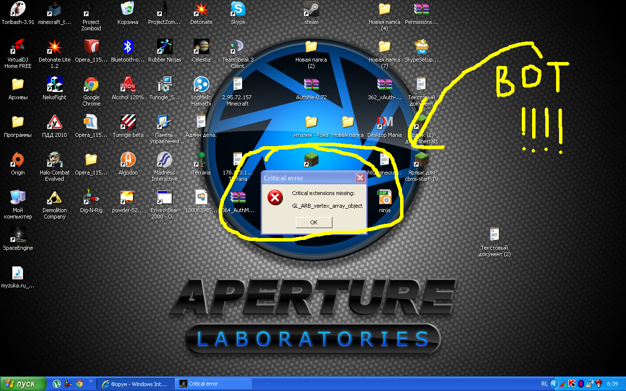Open Корзина recycle bin

[128, 13]
